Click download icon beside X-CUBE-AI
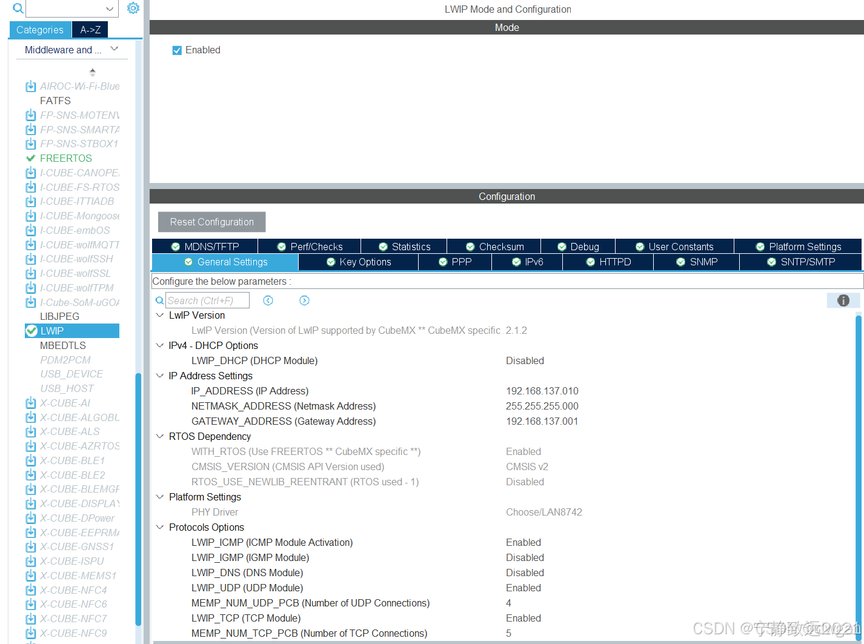864x644 pixels. coord(31,403)
